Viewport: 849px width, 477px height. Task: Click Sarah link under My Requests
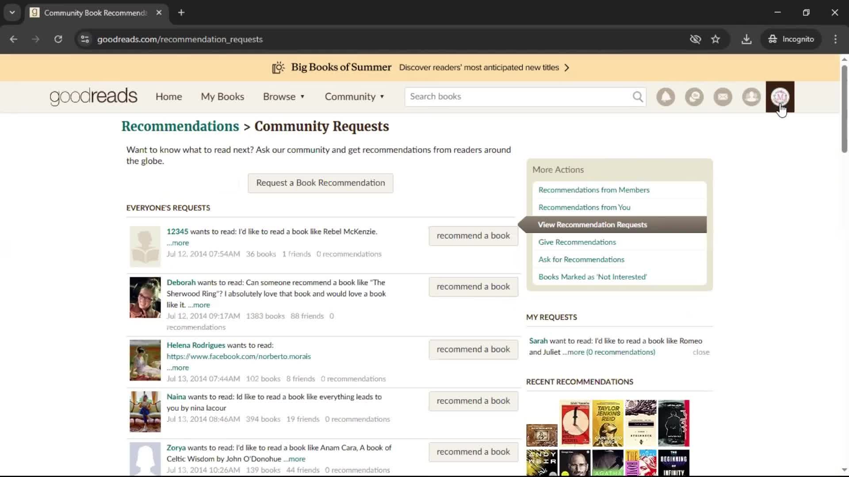click(x=538, y=341)
